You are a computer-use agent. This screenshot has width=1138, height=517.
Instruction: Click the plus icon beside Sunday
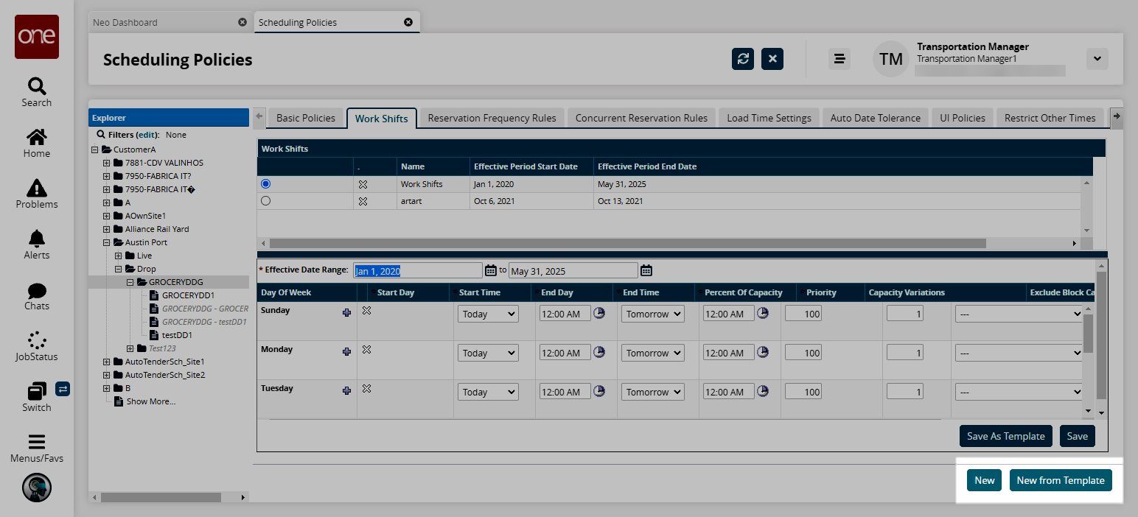tap(346, 313)
